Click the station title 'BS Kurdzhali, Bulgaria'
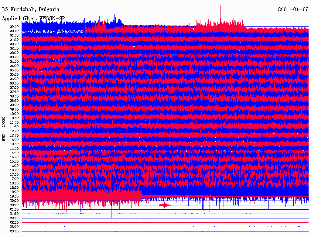311x237 pixels. 31,9
